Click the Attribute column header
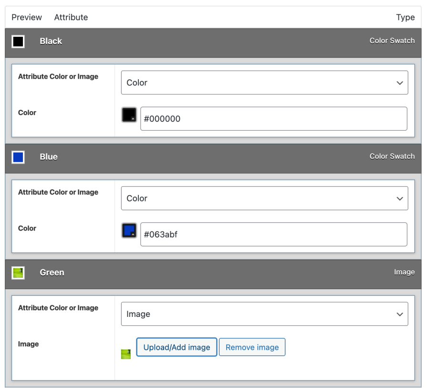 tap(71, 17)
